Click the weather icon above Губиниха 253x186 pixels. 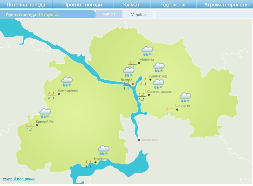click(x=147, y=51)
